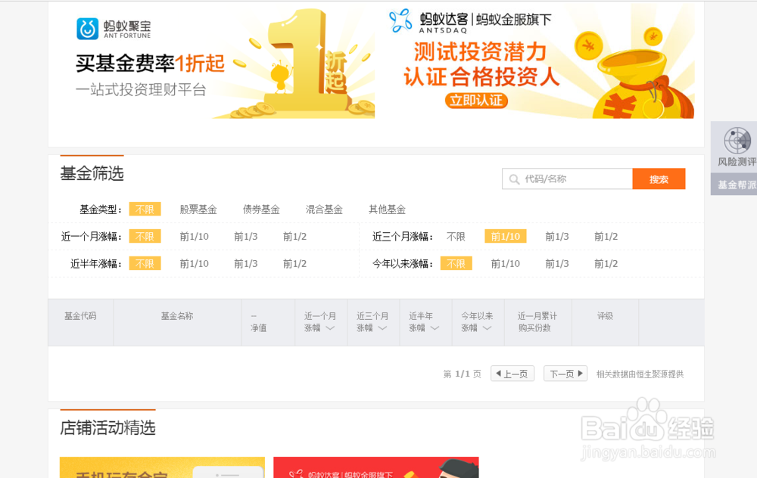Filter by 混合基金 fund type
The width and height of the screenshot is (757, 478).
coord(324,210)
